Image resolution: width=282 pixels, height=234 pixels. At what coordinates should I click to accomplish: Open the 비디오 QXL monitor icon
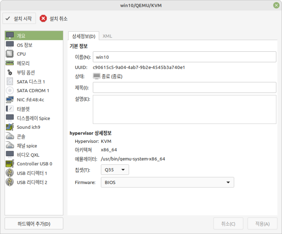[x=10, y=155]
